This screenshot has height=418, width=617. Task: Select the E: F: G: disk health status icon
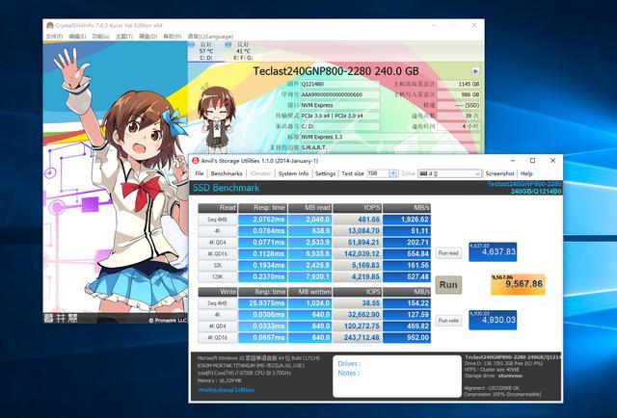[x=228, y=45]
